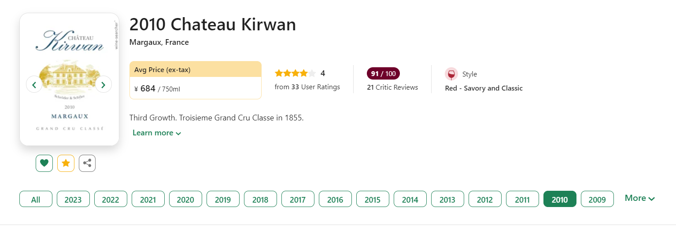
Task: Click the Learn more chevron arrow
Action: point(178,134)
